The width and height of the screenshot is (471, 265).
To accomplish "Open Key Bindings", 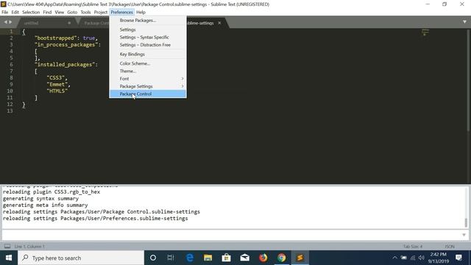I will point(147,54).
